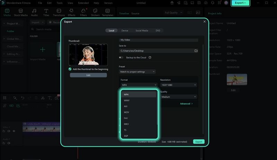This screenshot has width=277, height=160.
Task: Mute the Audio 1 track
Action: [9, 143]
